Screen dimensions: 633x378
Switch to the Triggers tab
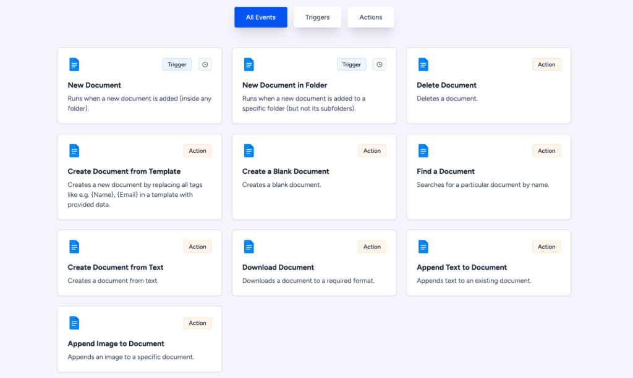317,17
